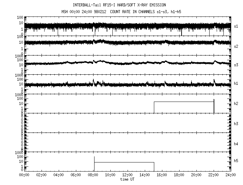Click the h1 channel label
Screen dimensions: 243x185
(236, 83)
